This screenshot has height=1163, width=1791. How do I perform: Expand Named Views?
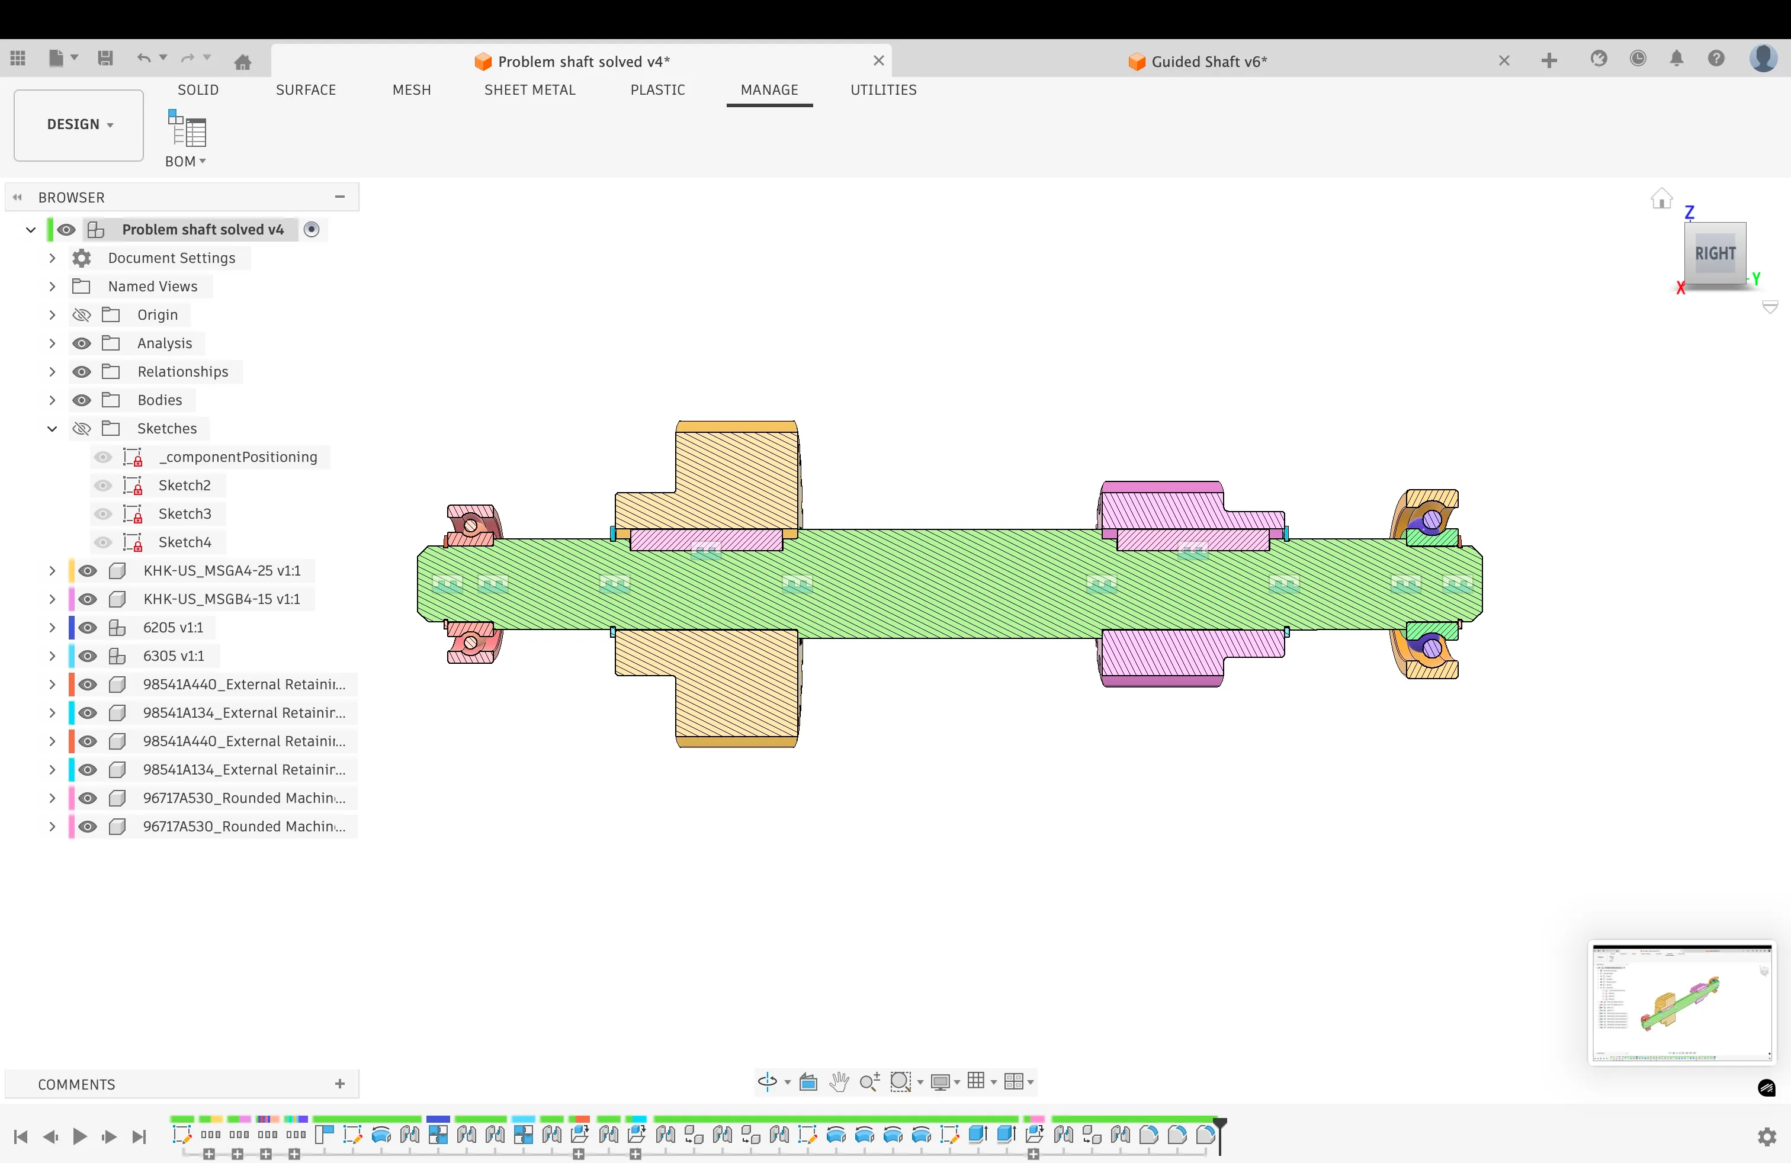coord(52,287)
